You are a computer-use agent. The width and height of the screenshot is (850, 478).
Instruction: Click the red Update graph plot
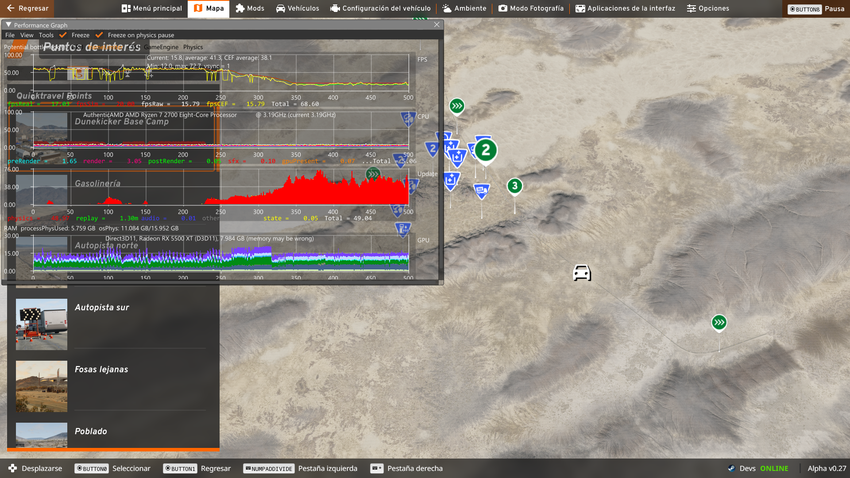221,187
